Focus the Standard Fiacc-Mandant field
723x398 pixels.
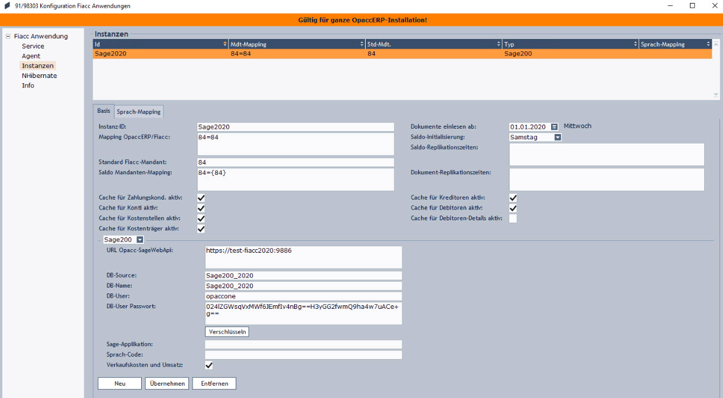(295, 162)
